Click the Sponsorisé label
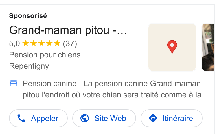Screen dimensions: 219x134 coord(28,16)
